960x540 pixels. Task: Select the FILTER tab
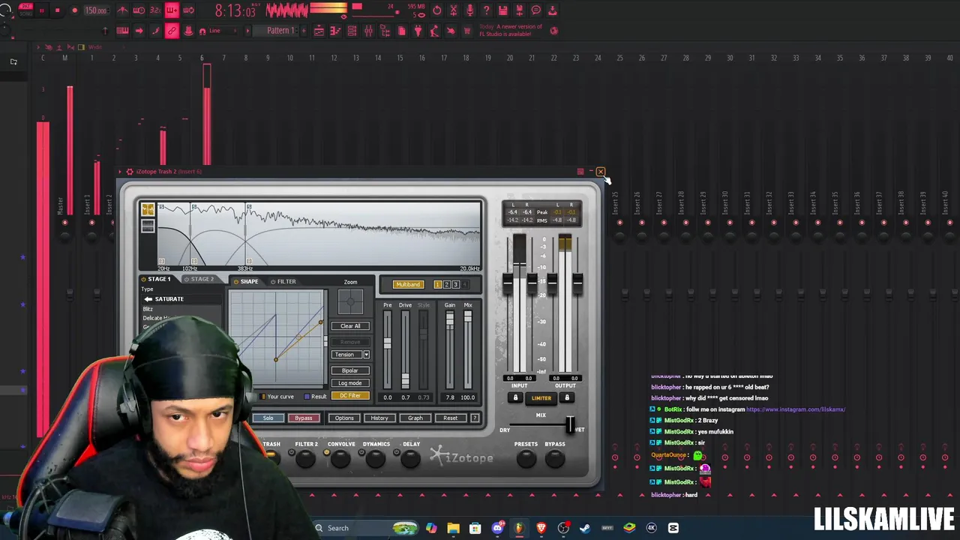tap(283, 281)
